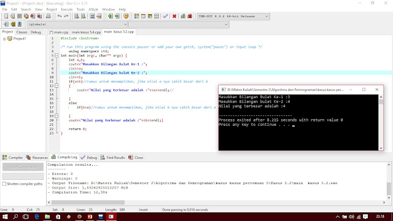The height and width of the screenshot is (221, 393).
Task: Collapse the code fold at line 5
Action: 56,56
